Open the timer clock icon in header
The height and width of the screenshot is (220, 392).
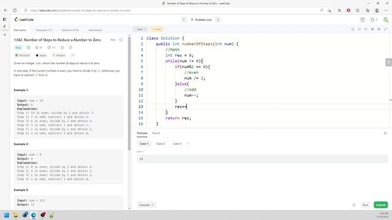(363, 20)
